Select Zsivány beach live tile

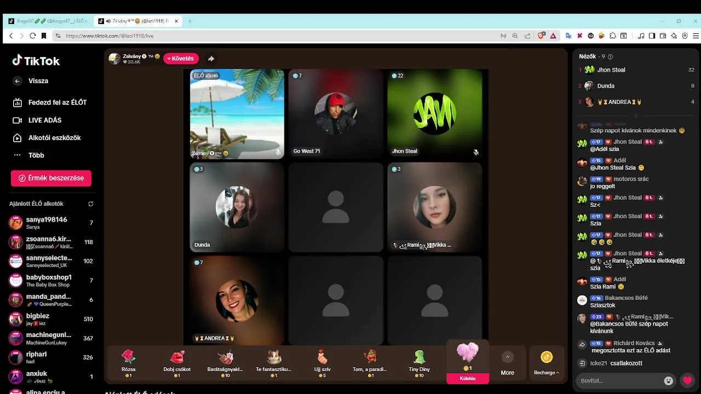[237, 114]
